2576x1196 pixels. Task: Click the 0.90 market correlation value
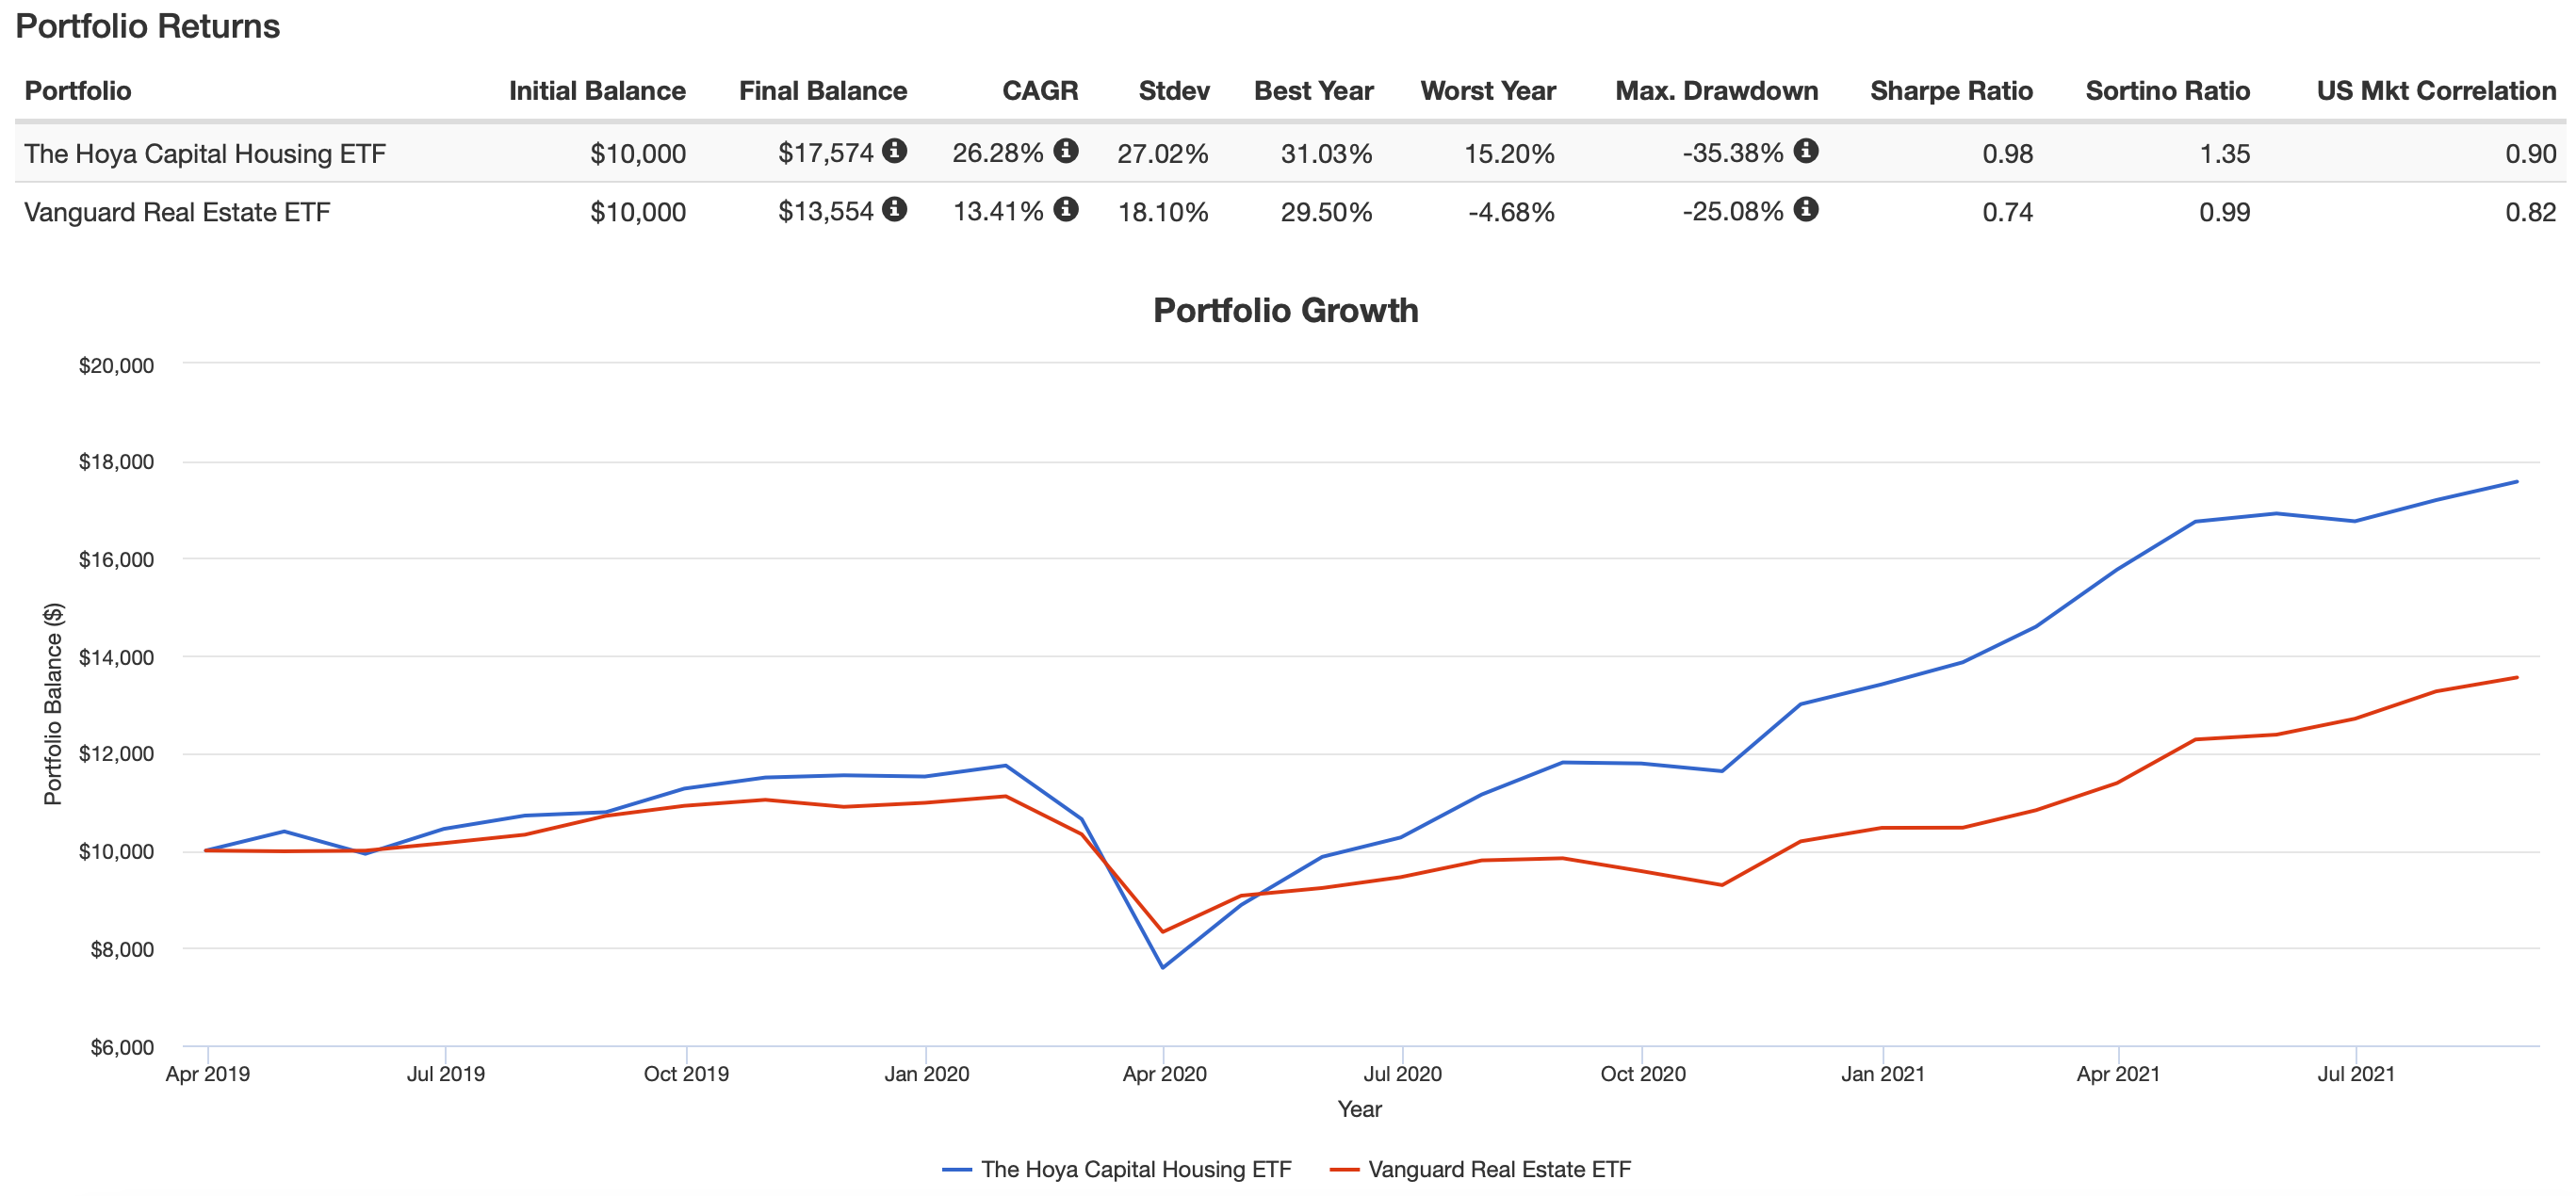(2531, 153)
